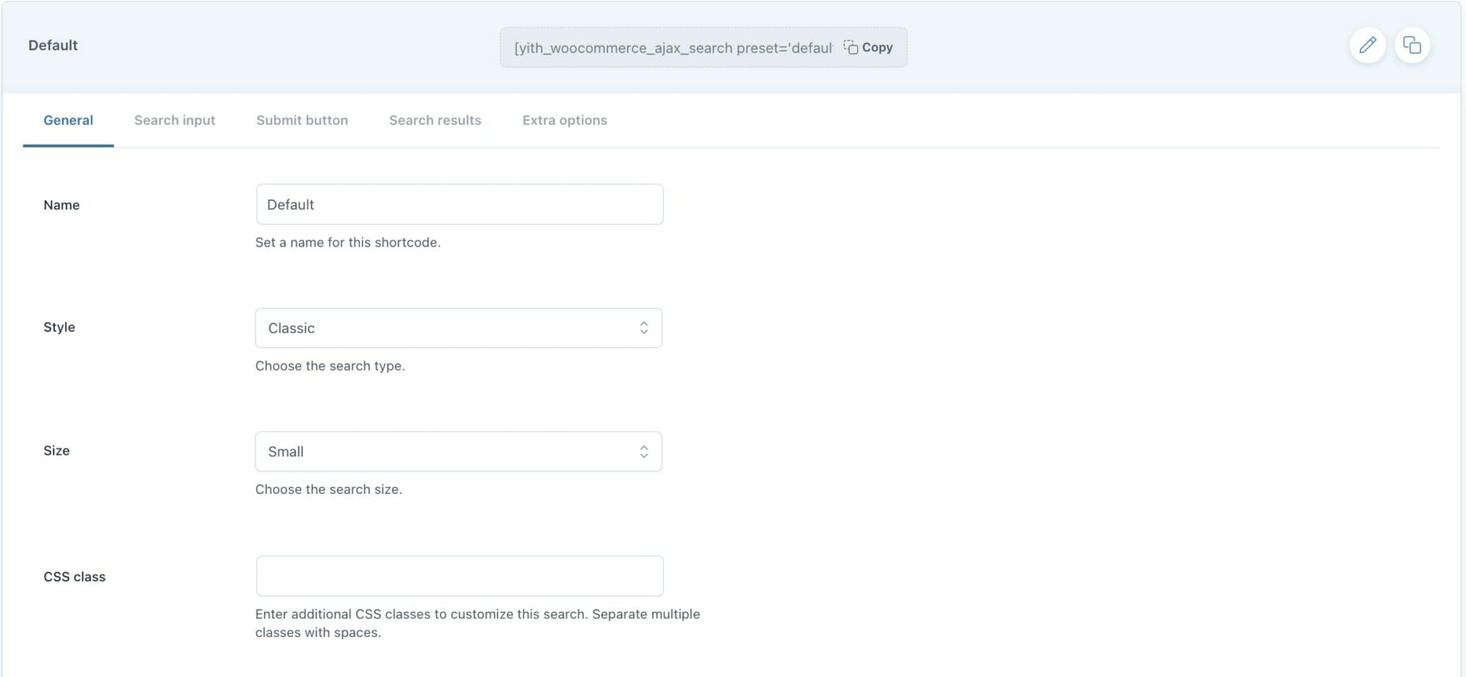
Task: Click 'Set a name for this shortcode.' text
Action: coord(348,242)
